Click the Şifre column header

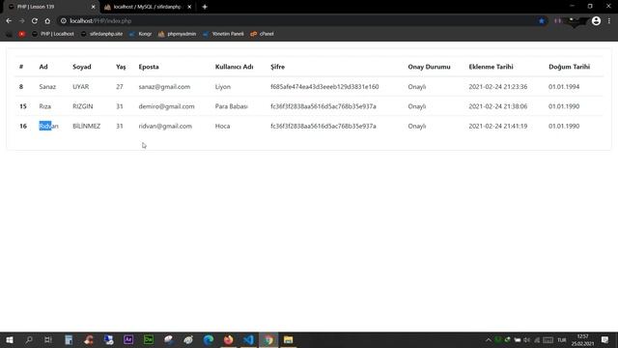[277, 67]
